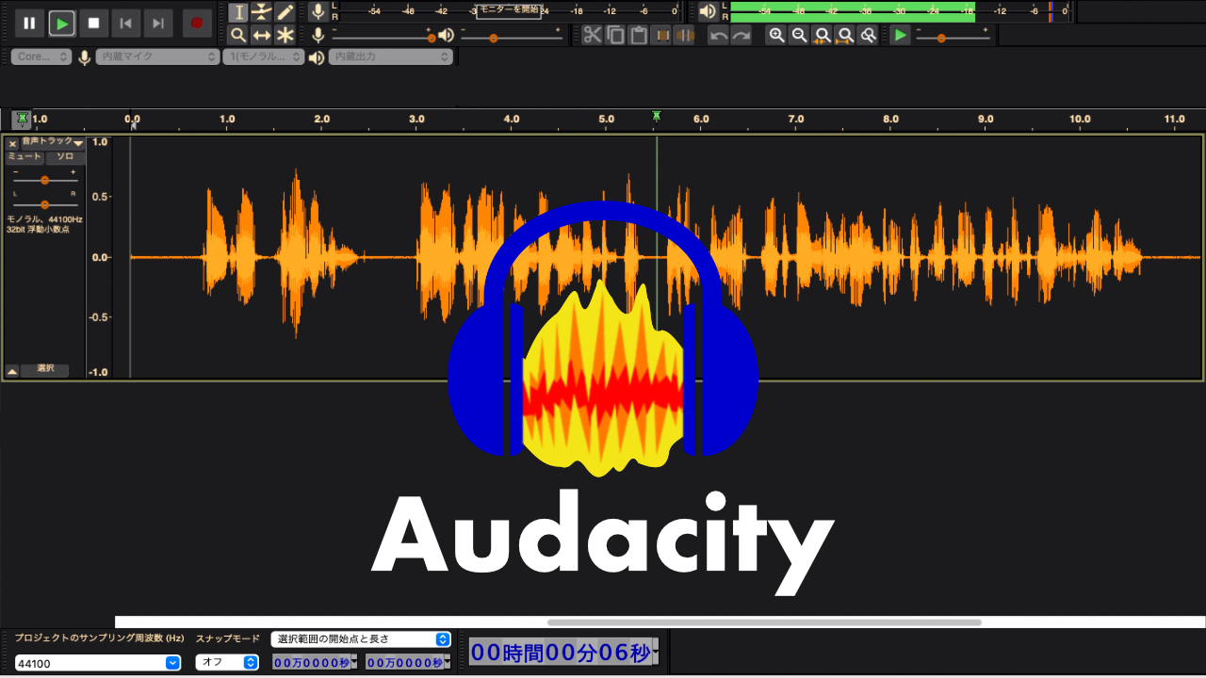Fit selection to width zoom icon
This screenshot has width=1206, height=678.
[823, 35]
